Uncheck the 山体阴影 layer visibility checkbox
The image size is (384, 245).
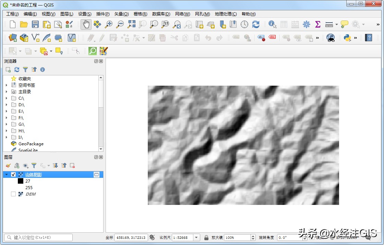(13, 174)
